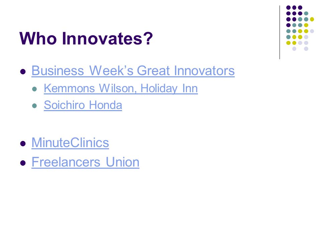Click the only teal dot in the grid's second row
This screenshot has width=321, height=241.
(306, 13)
